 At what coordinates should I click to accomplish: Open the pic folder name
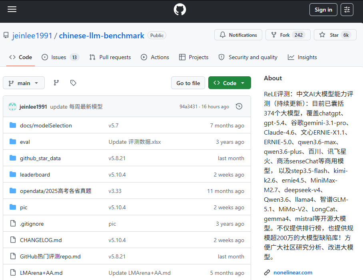pyautogui.click(x=24, y=207)
